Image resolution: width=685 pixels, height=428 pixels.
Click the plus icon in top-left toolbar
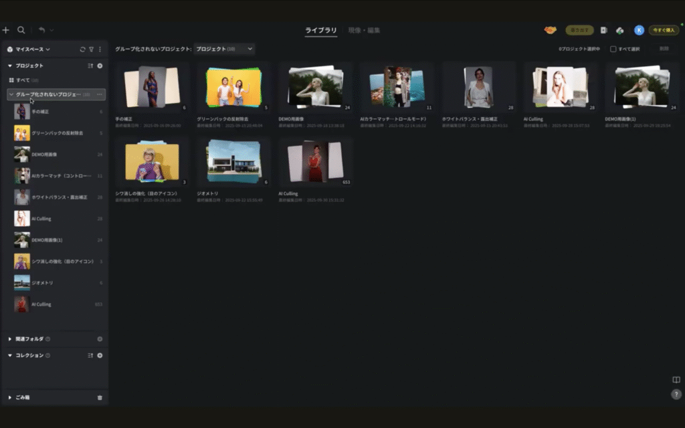6,30
